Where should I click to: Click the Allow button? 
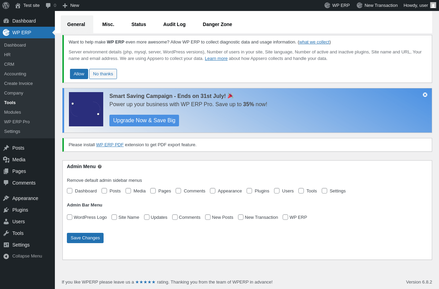(79, 74)
